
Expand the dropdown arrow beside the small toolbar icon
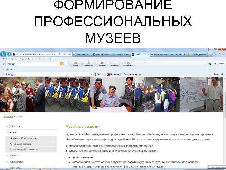(11, 69)
